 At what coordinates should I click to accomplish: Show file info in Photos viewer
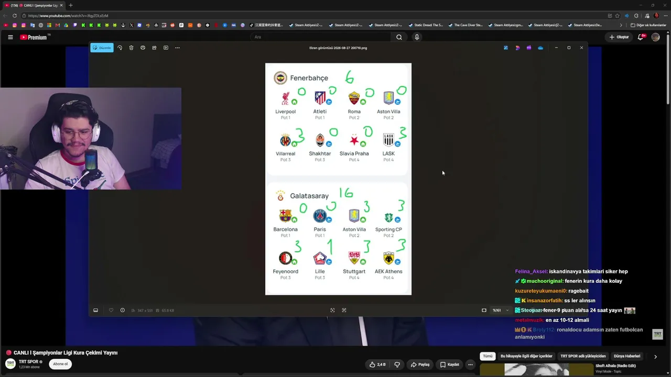coord(122,310)
